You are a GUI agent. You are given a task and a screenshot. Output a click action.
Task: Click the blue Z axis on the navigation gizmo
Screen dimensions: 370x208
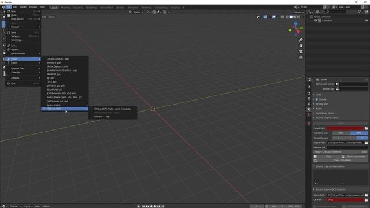pyautogui.click(x=295, y=24)
